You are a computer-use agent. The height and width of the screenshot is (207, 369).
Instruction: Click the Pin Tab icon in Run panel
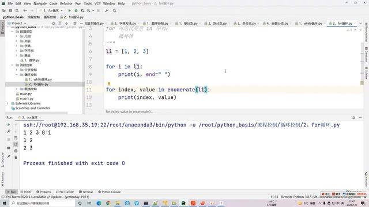click(x=9, y=156)
